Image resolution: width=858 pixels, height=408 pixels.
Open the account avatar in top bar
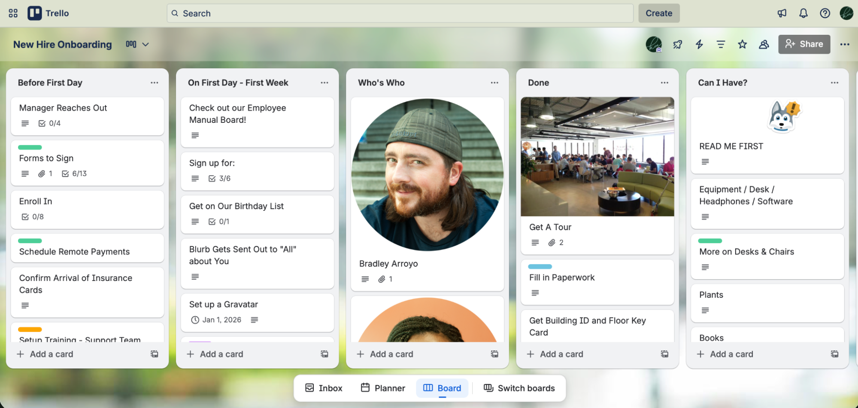tap(846, 13)
